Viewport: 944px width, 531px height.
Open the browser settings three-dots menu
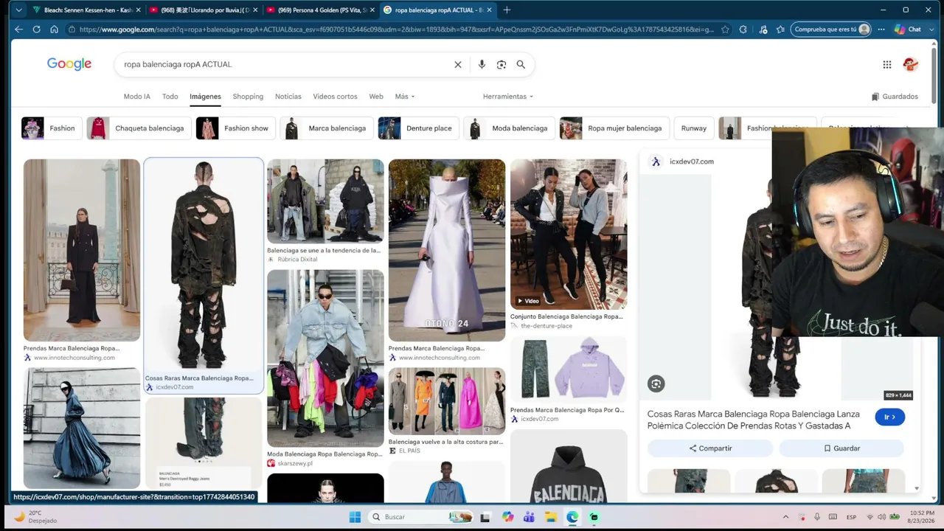pyautogui.click(x=881, y=29)
